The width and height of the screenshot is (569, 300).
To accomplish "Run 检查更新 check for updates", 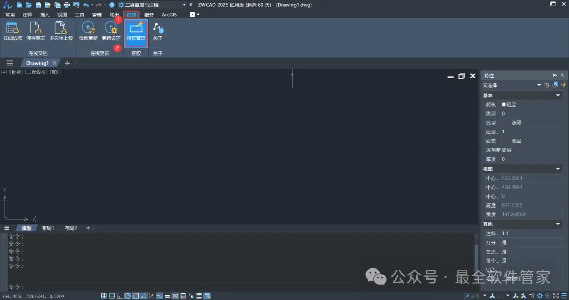I will tap(88, 32).
